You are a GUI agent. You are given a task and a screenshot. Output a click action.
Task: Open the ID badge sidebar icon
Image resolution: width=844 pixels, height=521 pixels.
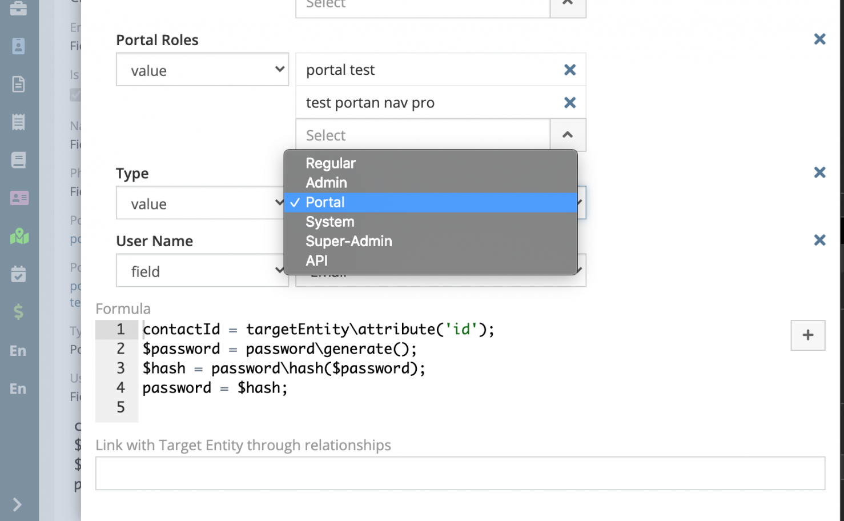(18, 46)
